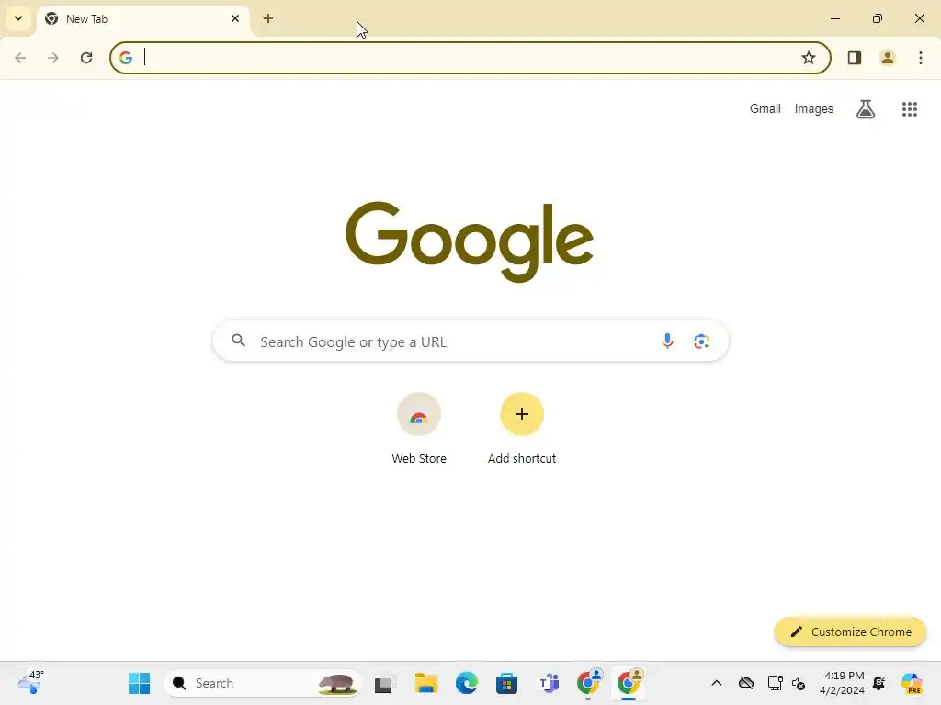
Task: Go back to previous page
Action: 20,58
